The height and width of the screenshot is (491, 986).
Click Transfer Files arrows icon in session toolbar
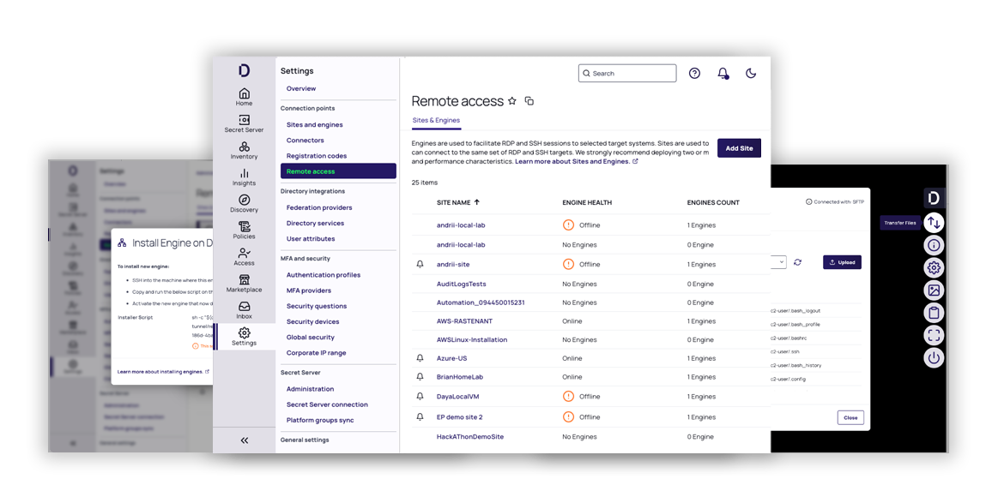point(934,222)
